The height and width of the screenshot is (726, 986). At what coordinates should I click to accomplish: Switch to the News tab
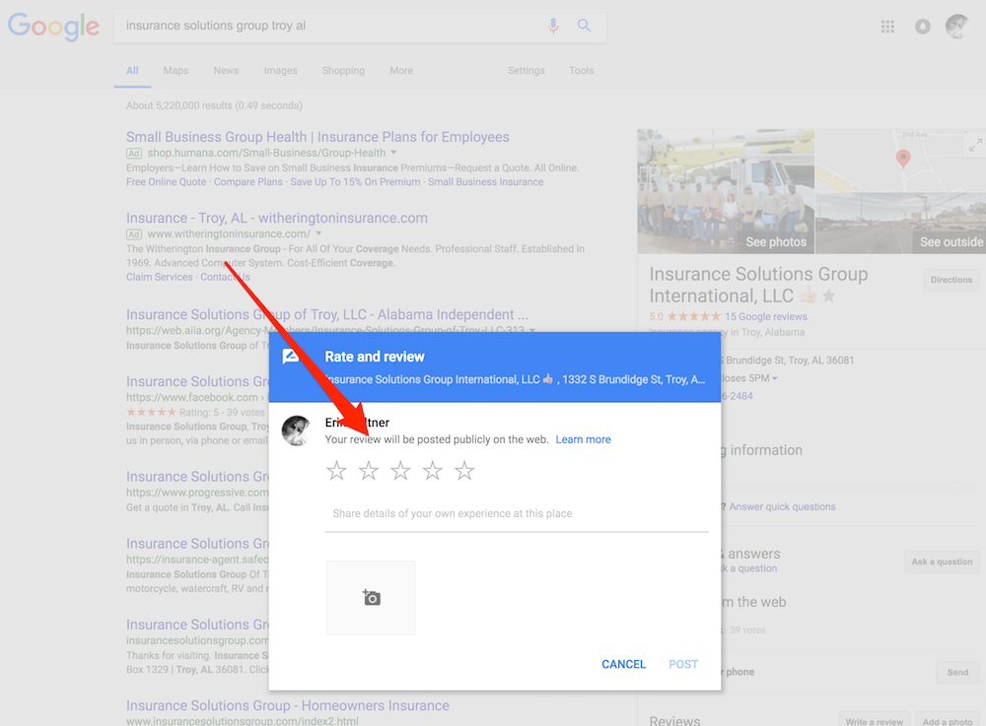click(227, 70)
